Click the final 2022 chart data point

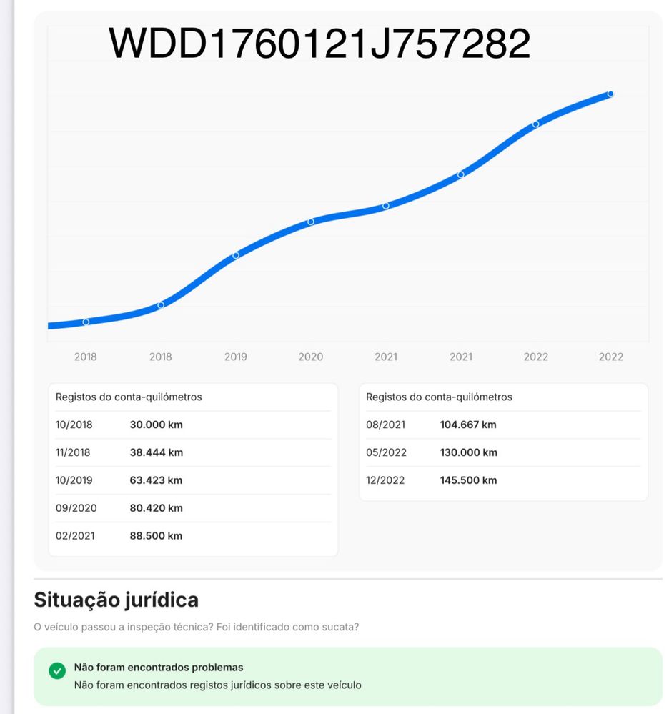point(610,94)
